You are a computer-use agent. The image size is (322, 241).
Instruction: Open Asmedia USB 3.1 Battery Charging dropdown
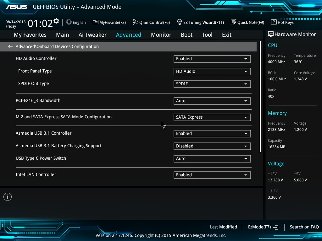click(212, 146)
